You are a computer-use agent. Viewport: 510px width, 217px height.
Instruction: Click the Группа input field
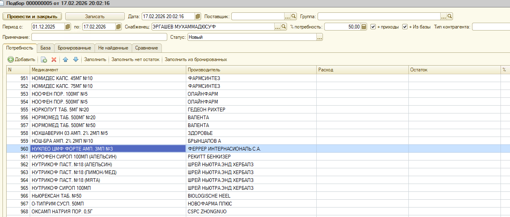tap(379, 17)
